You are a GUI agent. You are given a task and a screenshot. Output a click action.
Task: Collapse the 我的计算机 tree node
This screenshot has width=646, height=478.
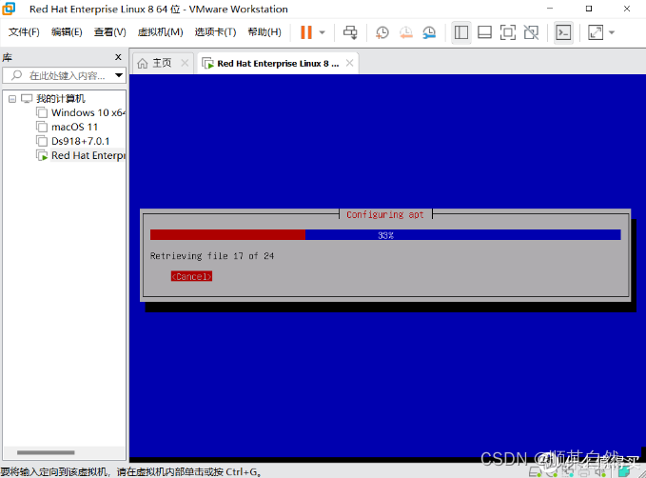[x=12, y=99]
